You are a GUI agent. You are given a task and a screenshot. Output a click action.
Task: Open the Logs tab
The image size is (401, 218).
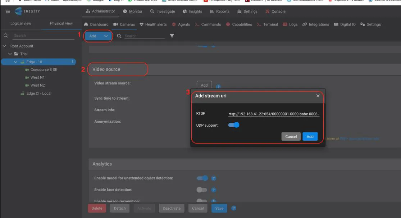[290, 24]
